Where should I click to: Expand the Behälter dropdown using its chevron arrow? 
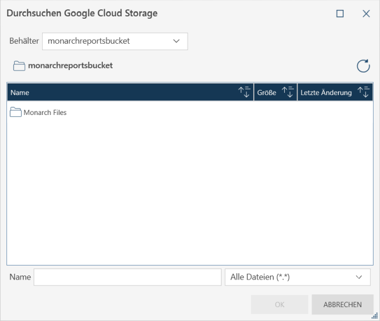177,41
